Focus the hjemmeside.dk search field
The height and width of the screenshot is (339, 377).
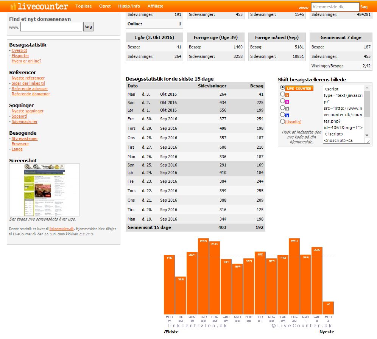point(335,7)
